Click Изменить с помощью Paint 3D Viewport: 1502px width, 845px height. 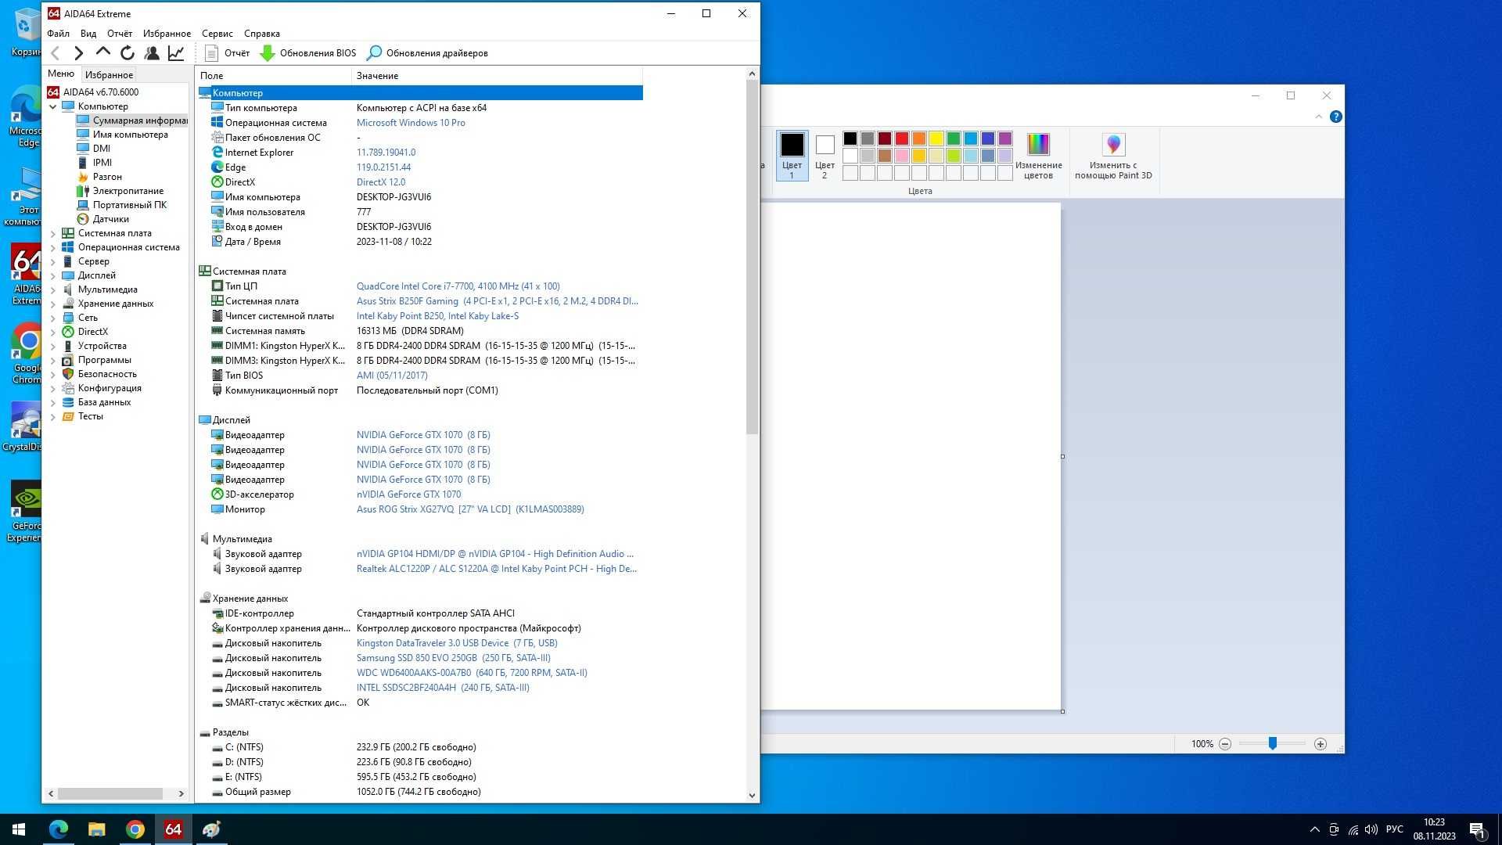(1113, 156)
